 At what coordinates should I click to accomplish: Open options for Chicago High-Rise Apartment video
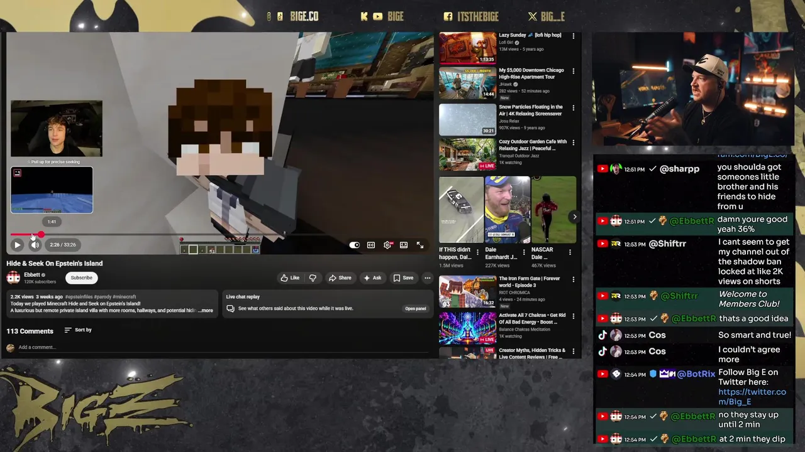point(573,72)
